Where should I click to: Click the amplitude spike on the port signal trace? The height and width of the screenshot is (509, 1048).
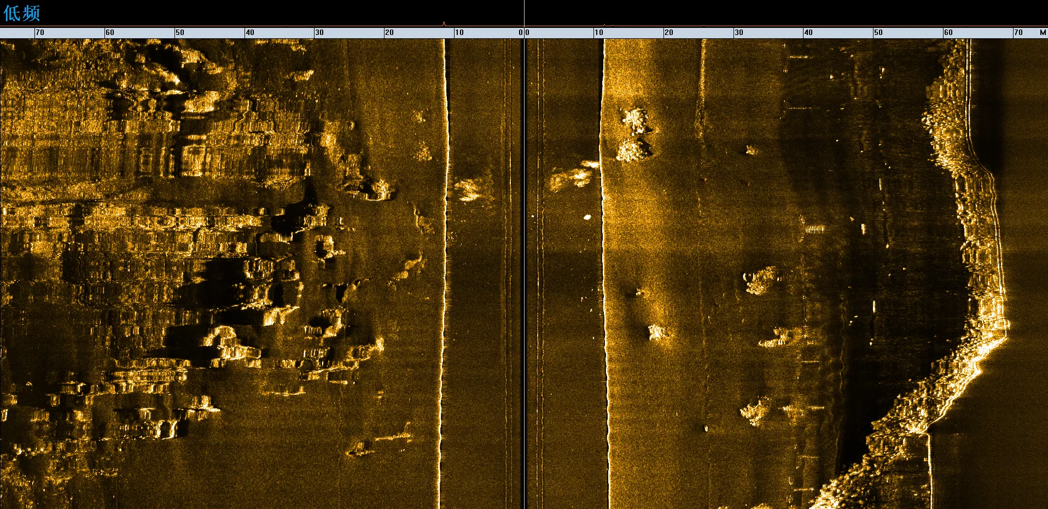pos(444,24)
